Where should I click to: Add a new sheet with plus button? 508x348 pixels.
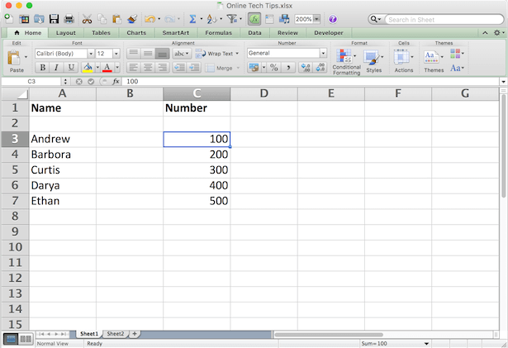click(135, 334)
